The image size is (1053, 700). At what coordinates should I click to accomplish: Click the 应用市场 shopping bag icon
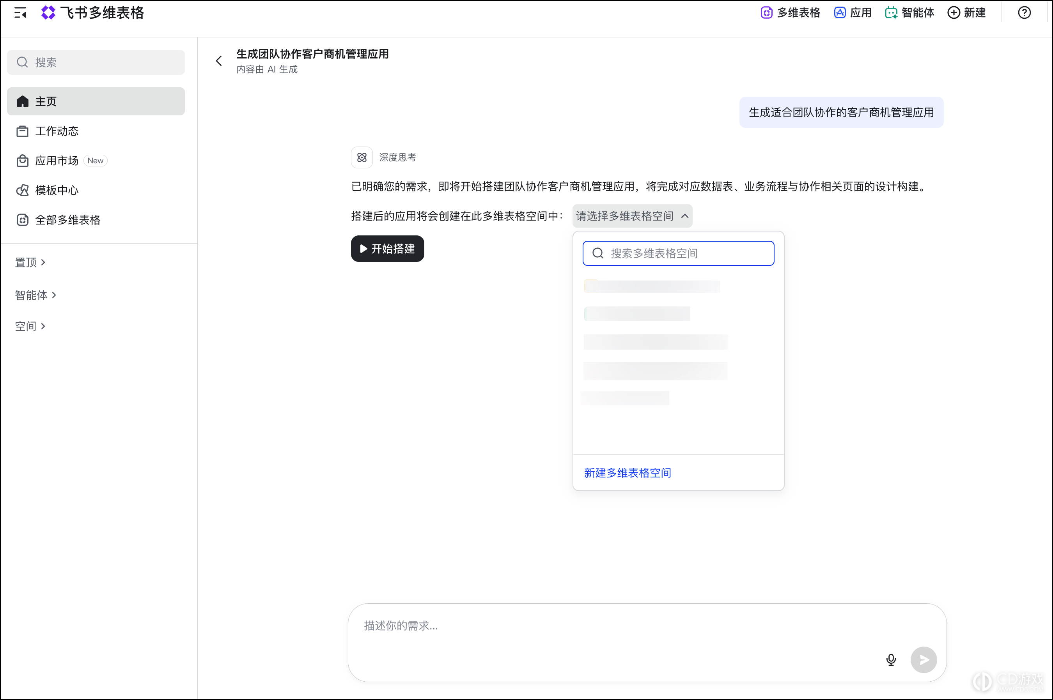22,161
